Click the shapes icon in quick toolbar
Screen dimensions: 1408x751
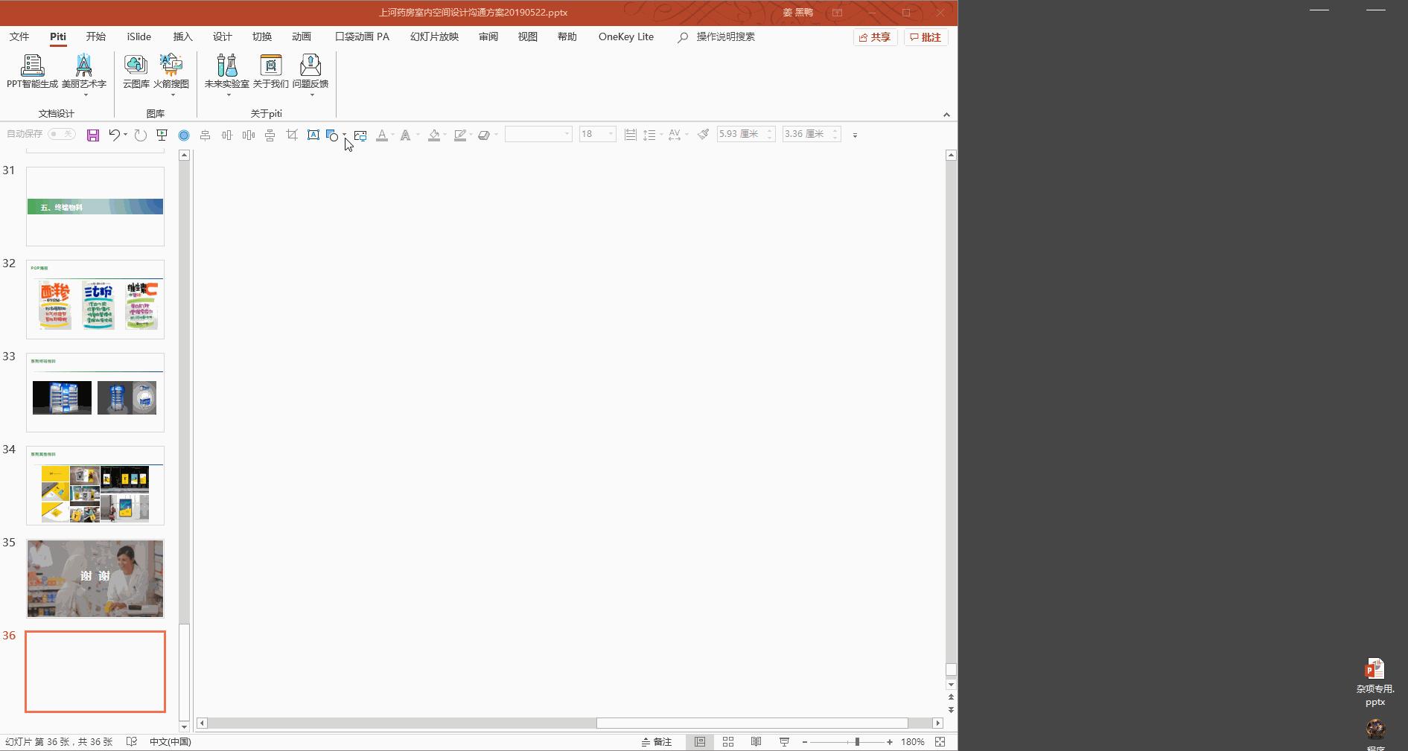[x=333, y=135]
